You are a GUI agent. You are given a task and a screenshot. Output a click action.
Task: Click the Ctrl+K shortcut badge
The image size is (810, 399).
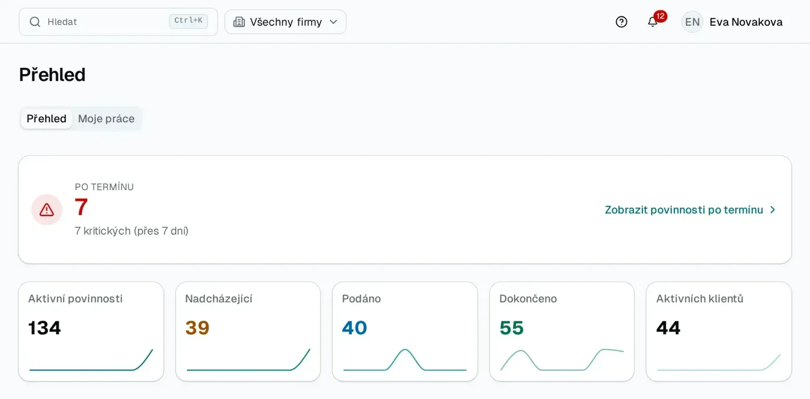[x=188, y=20]
